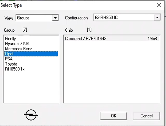Screen dimensions: 166x126
Task: Select Toyota from the groups
Action: [x=11, y=64]
